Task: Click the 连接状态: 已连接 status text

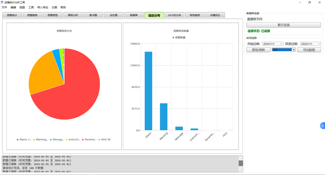Action: (x=259, y=31)
